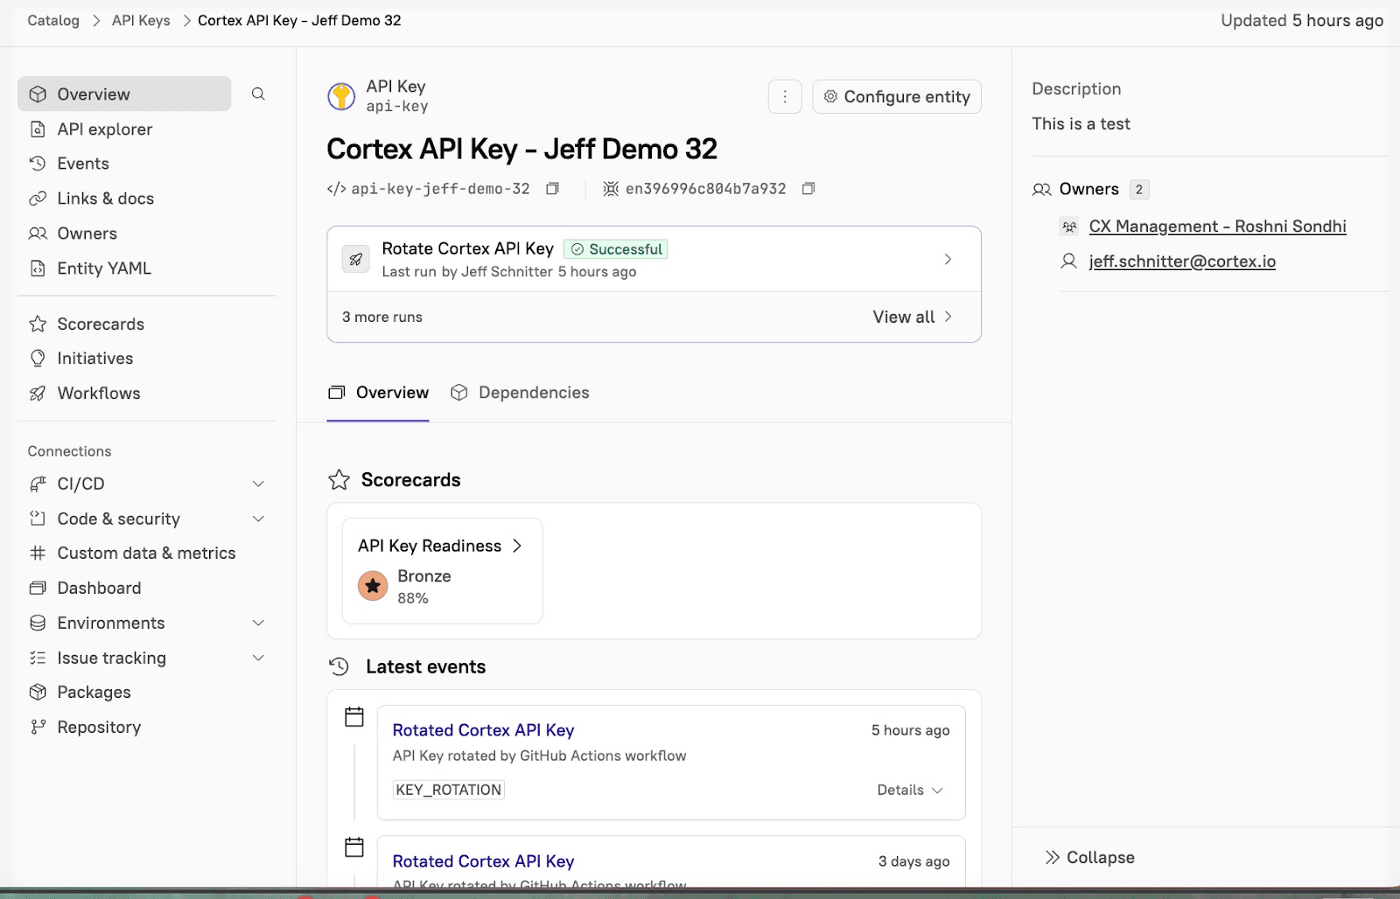Open Details dropdown for latest key rotation
Viewport: 1400px width, 899px height.
910,790
